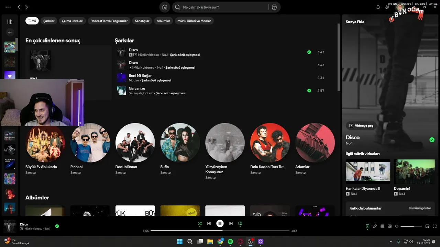Select the Albümler filter tab

point(163,21)
